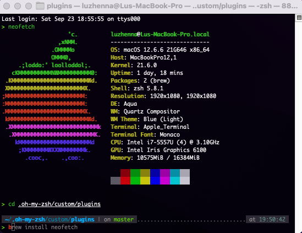Click the 'WM Theme: Blue (Light)' line
The height and width of the screenshot is (233, 302).
(x=147, y=119)
